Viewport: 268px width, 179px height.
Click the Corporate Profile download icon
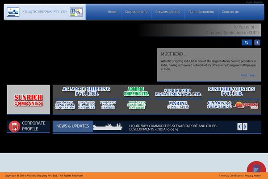pos(14,127)
